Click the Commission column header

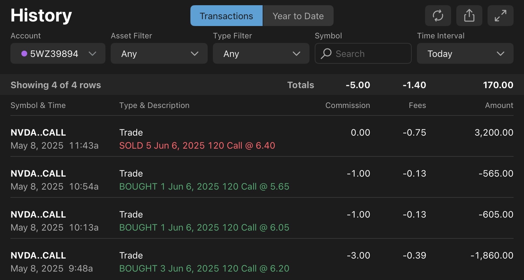[348, 105]
